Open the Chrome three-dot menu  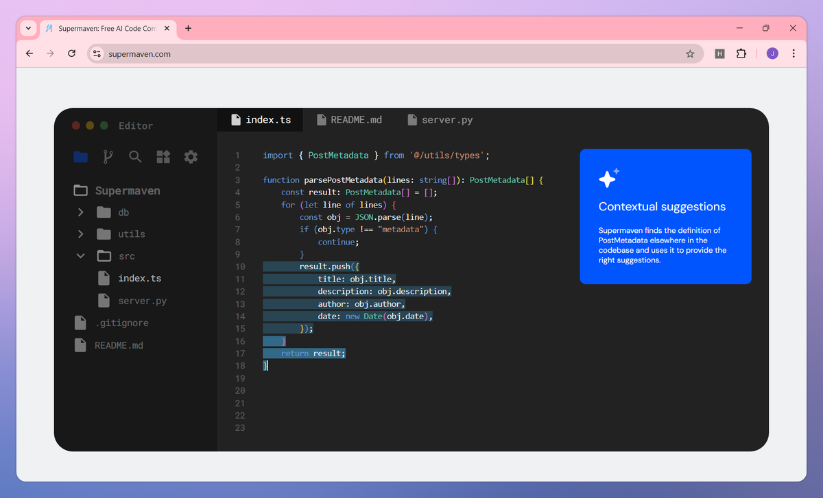tap(794, 53)
